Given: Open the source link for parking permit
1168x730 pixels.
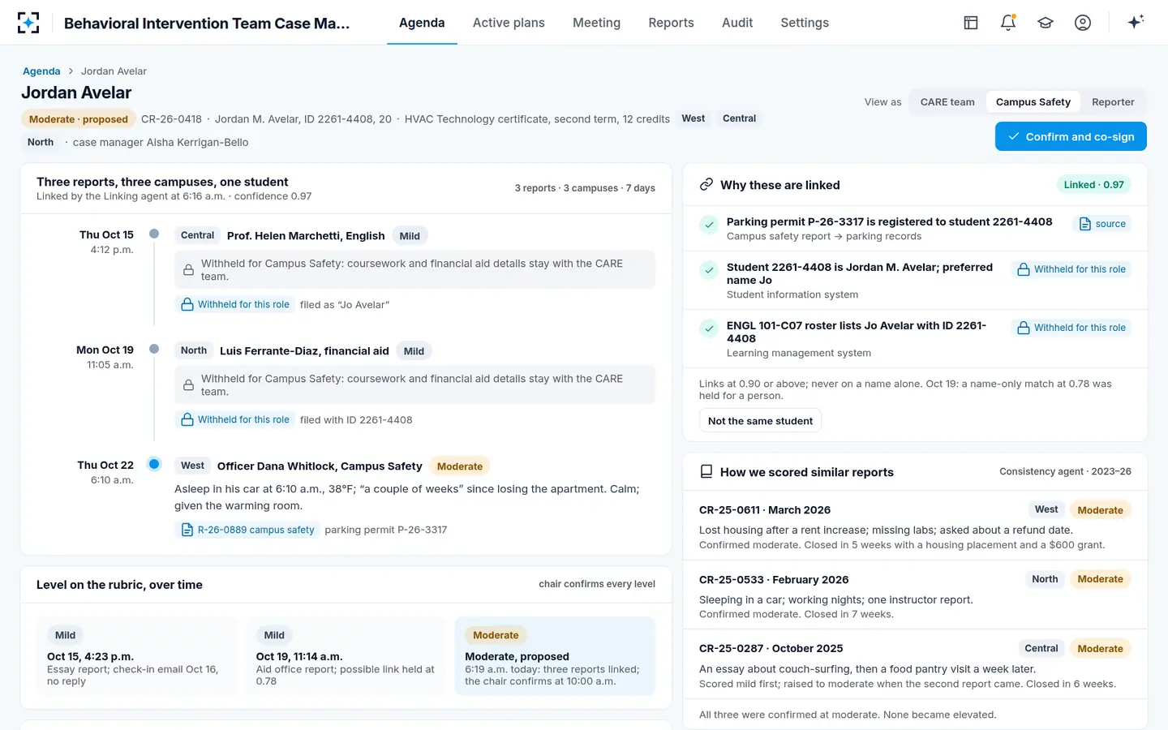Looking at the screenshot, I should [1102, 224].
